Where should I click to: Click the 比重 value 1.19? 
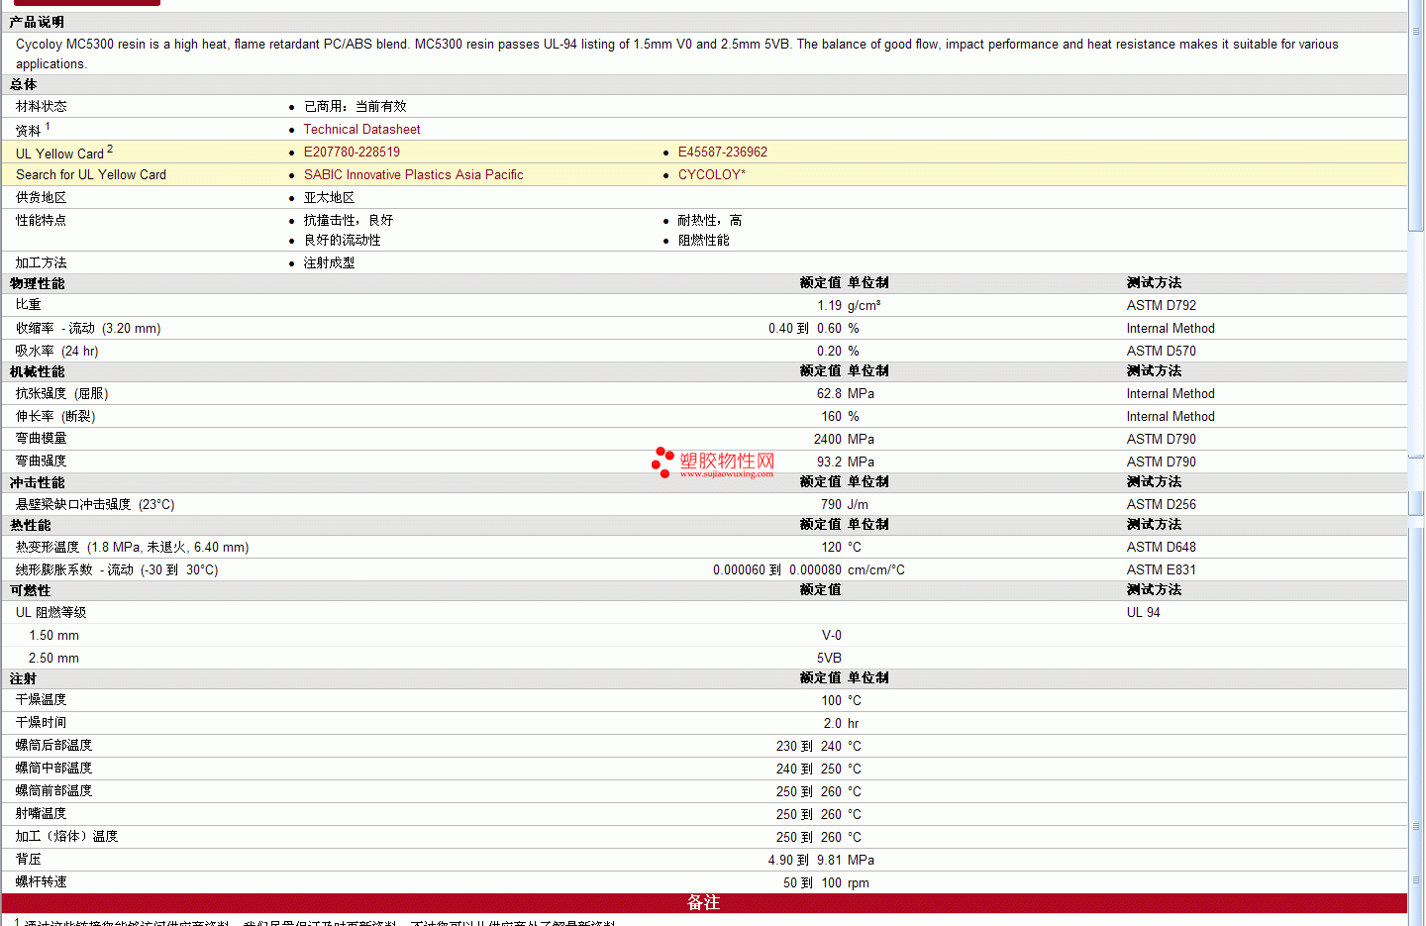click(x=830, y=306)
